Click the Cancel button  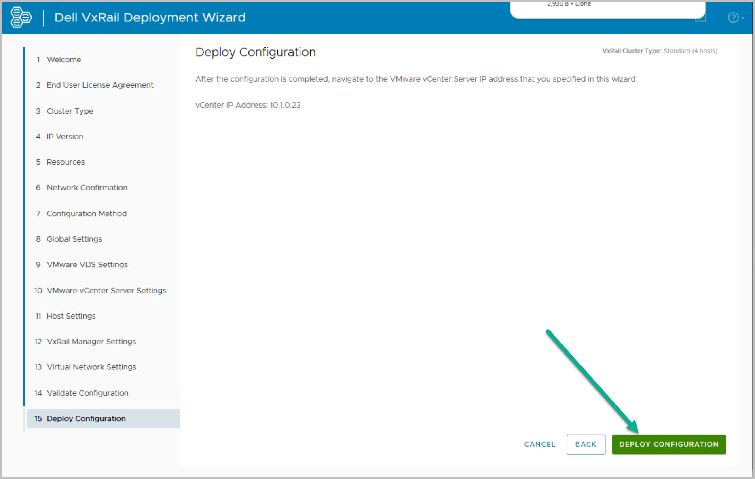tap(539, 444)
